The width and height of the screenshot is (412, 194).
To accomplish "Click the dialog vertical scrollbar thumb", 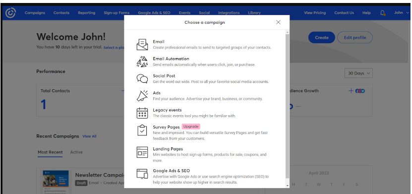I will point(287,106).
